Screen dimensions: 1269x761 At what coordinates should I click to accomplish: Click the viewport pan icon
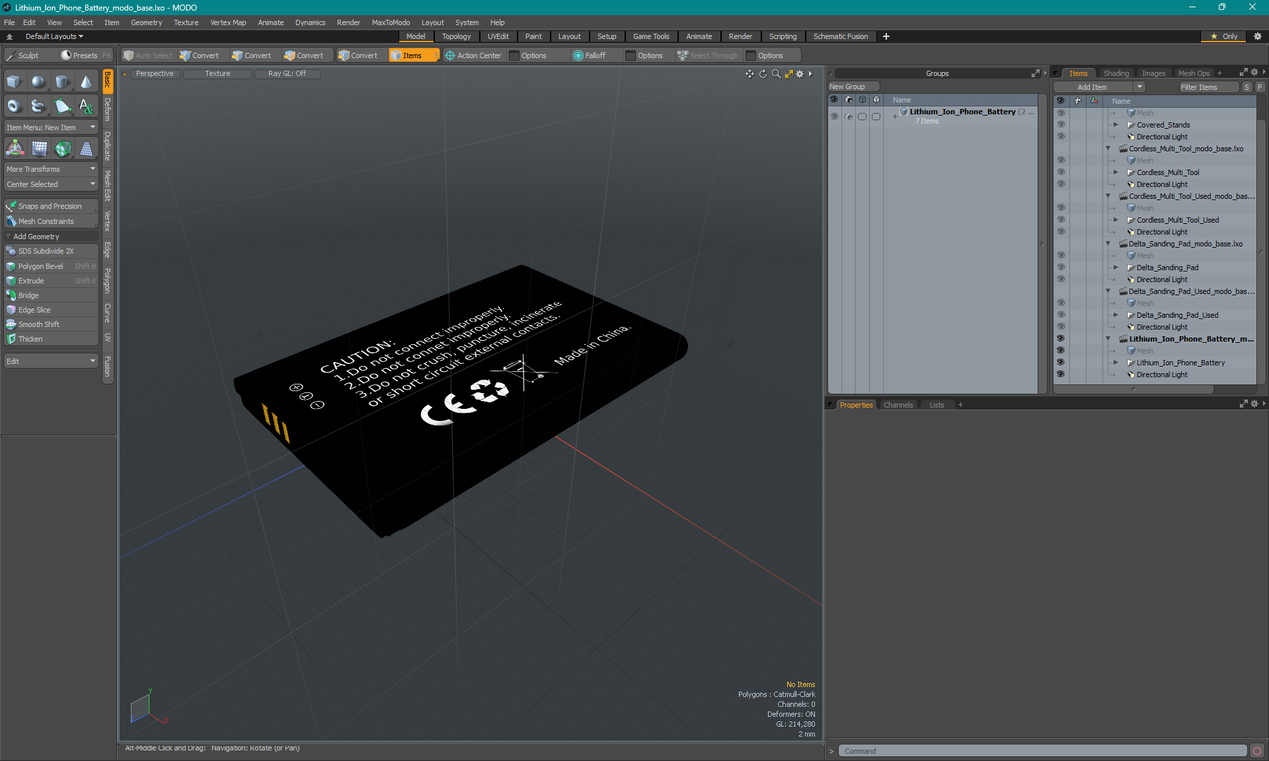point(750,74)
